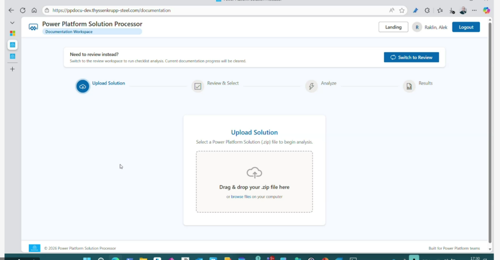Image resolution: width=500 pixels, height=260 pixels.
Task: Select the Microsoft tab in vertical tab bar
Action: point(12,33)
